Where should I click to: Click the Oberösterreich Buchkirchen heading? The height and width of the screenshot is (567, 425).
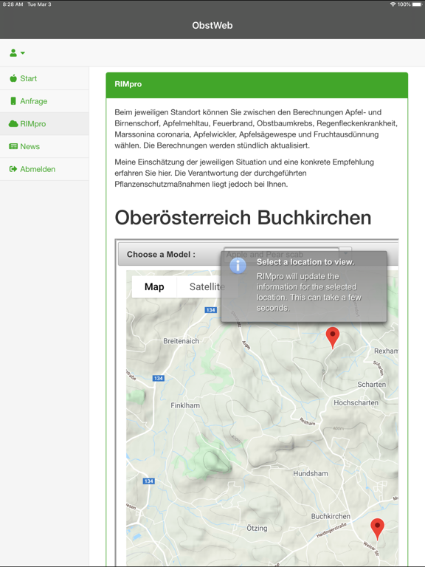243,218
